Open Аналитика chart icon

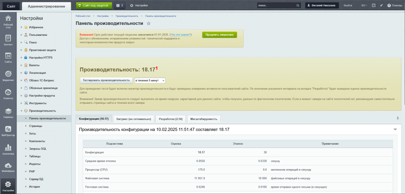8,150
